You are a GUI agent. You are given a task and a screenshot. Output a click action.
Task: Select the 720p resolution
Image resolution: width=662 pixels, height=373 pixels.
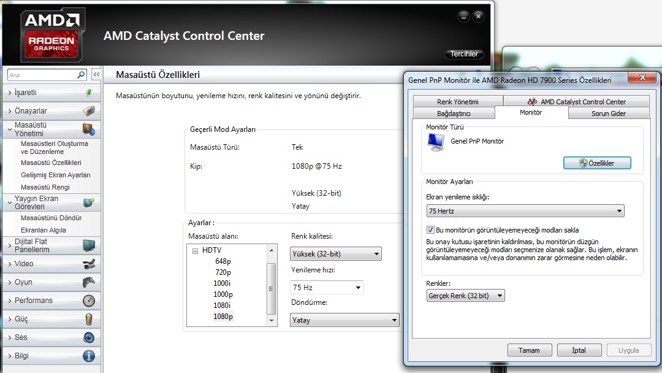[223, 272]
